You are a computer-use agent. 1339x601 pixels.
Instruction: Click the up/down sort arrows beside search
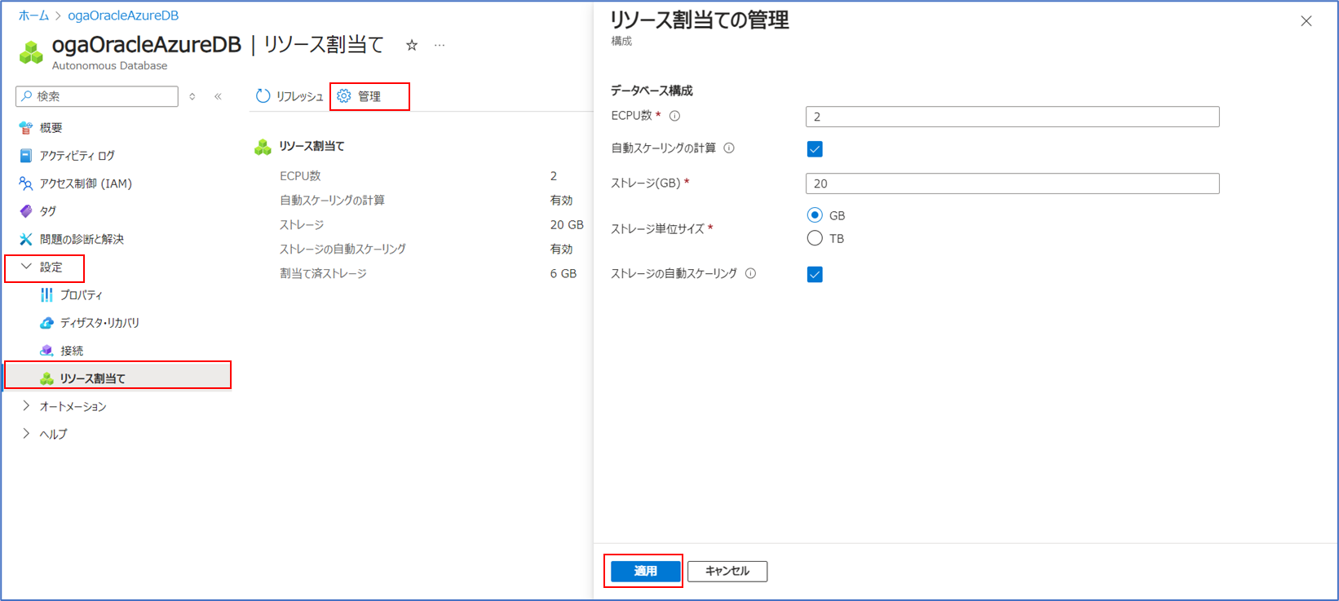(x=192, y=96)
